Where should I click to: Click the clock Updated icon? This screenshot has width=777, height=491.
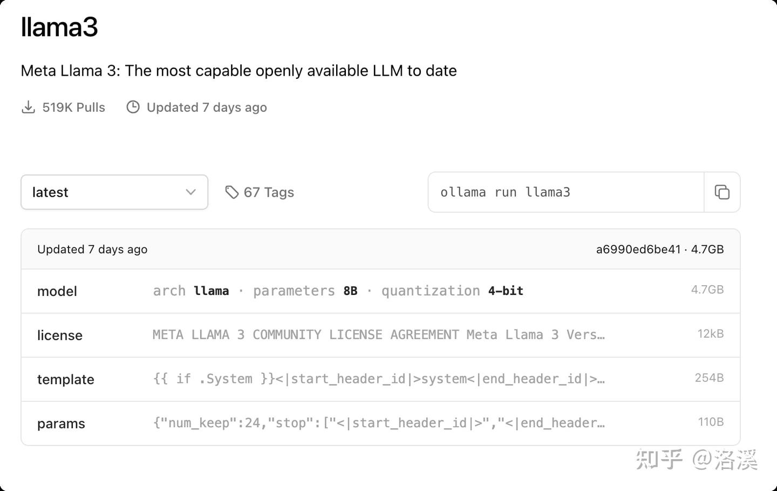(133, 107)
